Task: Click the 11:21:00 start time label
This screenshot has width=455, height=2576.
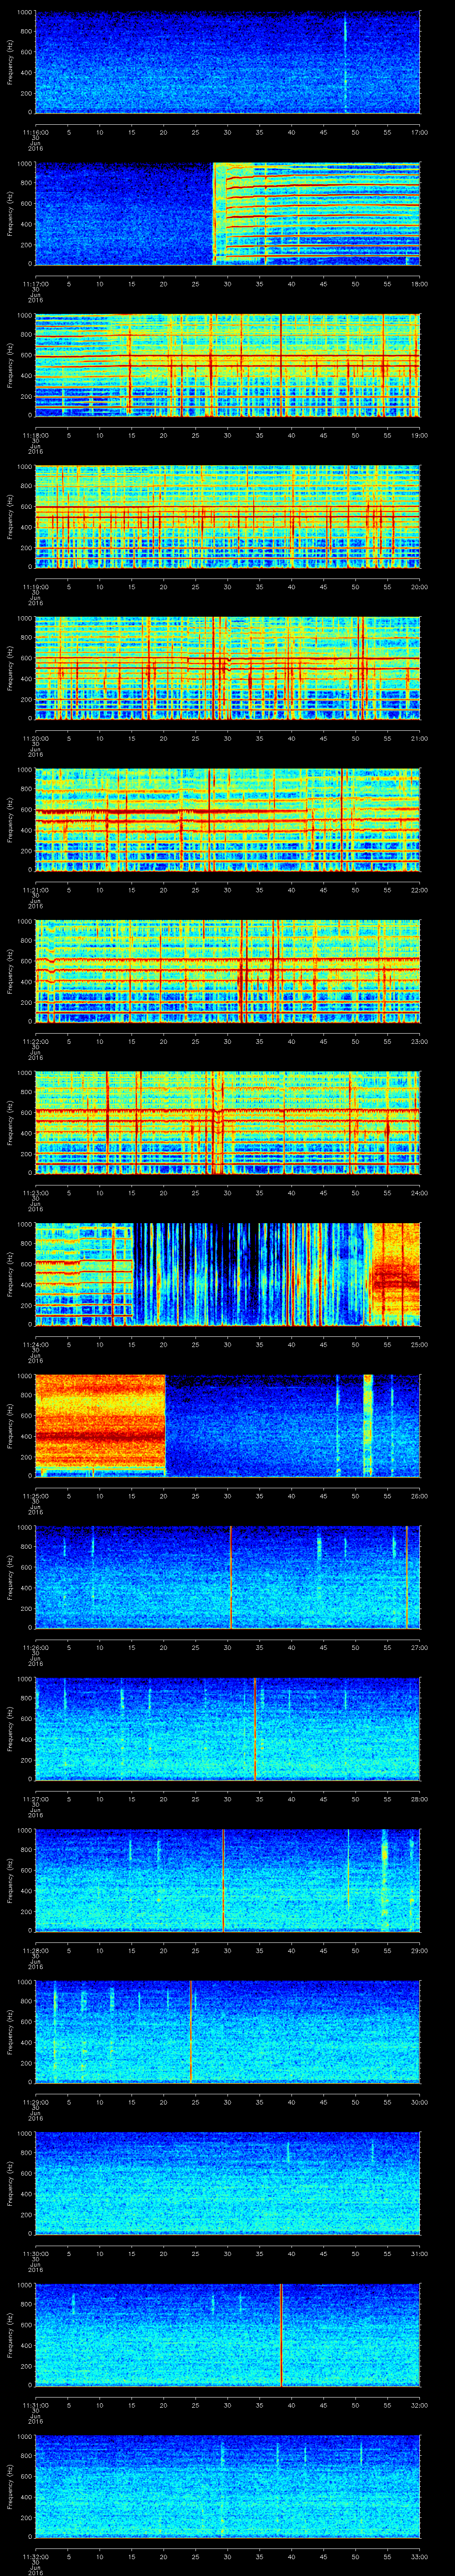Action: (x=35, y=890)
